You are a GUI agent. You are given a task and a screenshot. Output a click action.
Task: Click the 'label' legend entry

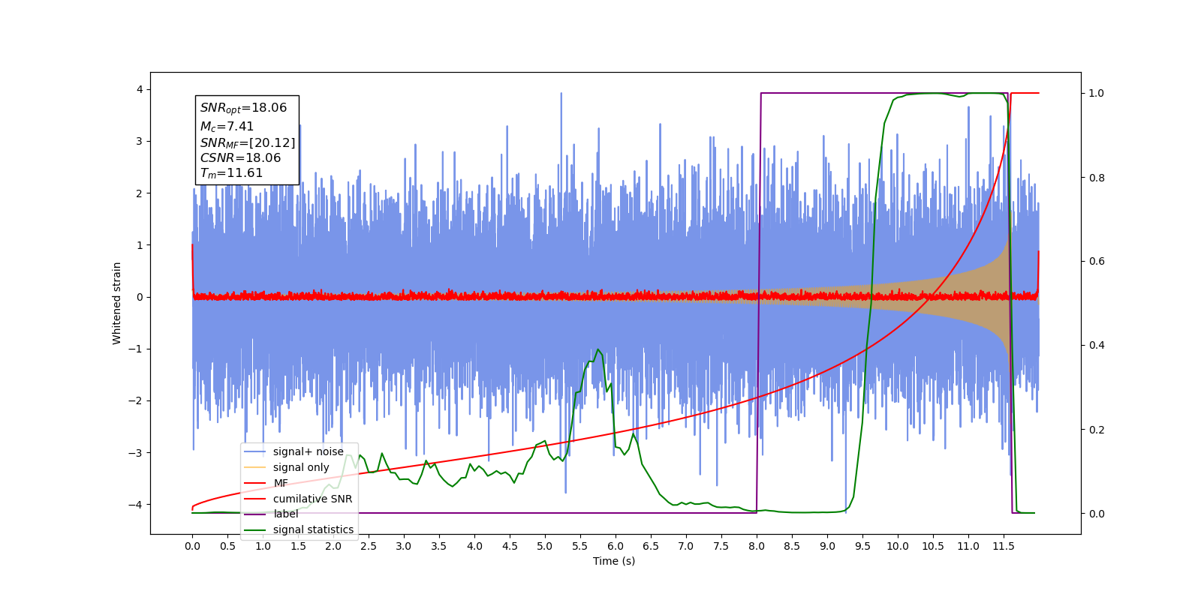pos(272,514)
